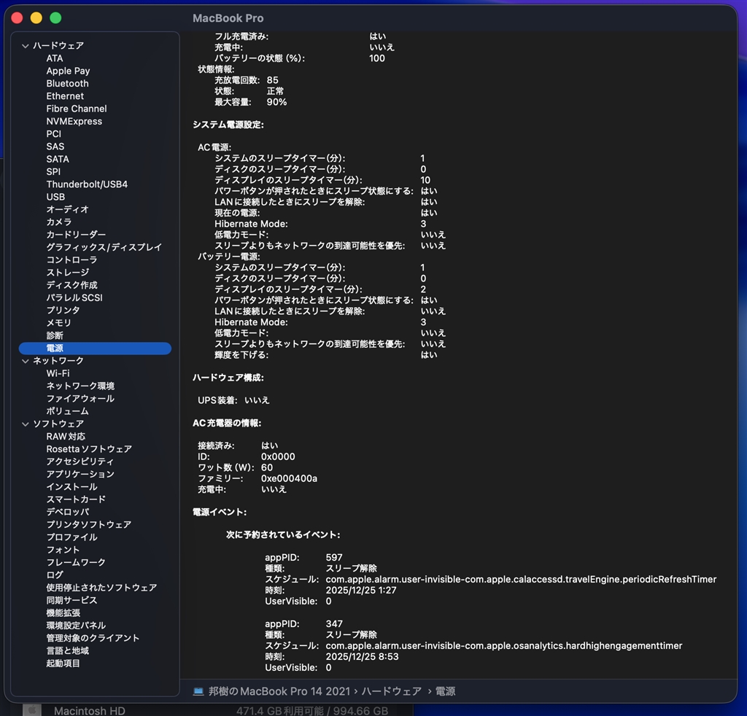
Task: Open 診断 in the sidebar
Action: pos(55,335)
